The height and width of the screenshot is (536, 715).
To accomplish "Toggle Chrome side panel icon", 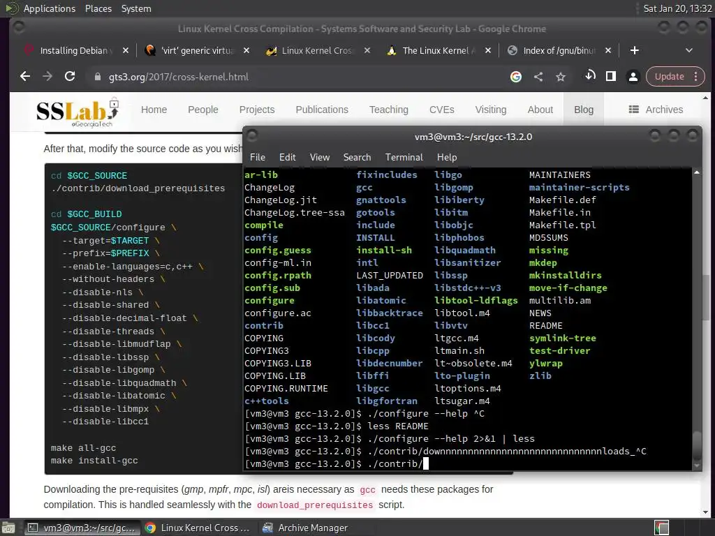I will click(611, 76).
